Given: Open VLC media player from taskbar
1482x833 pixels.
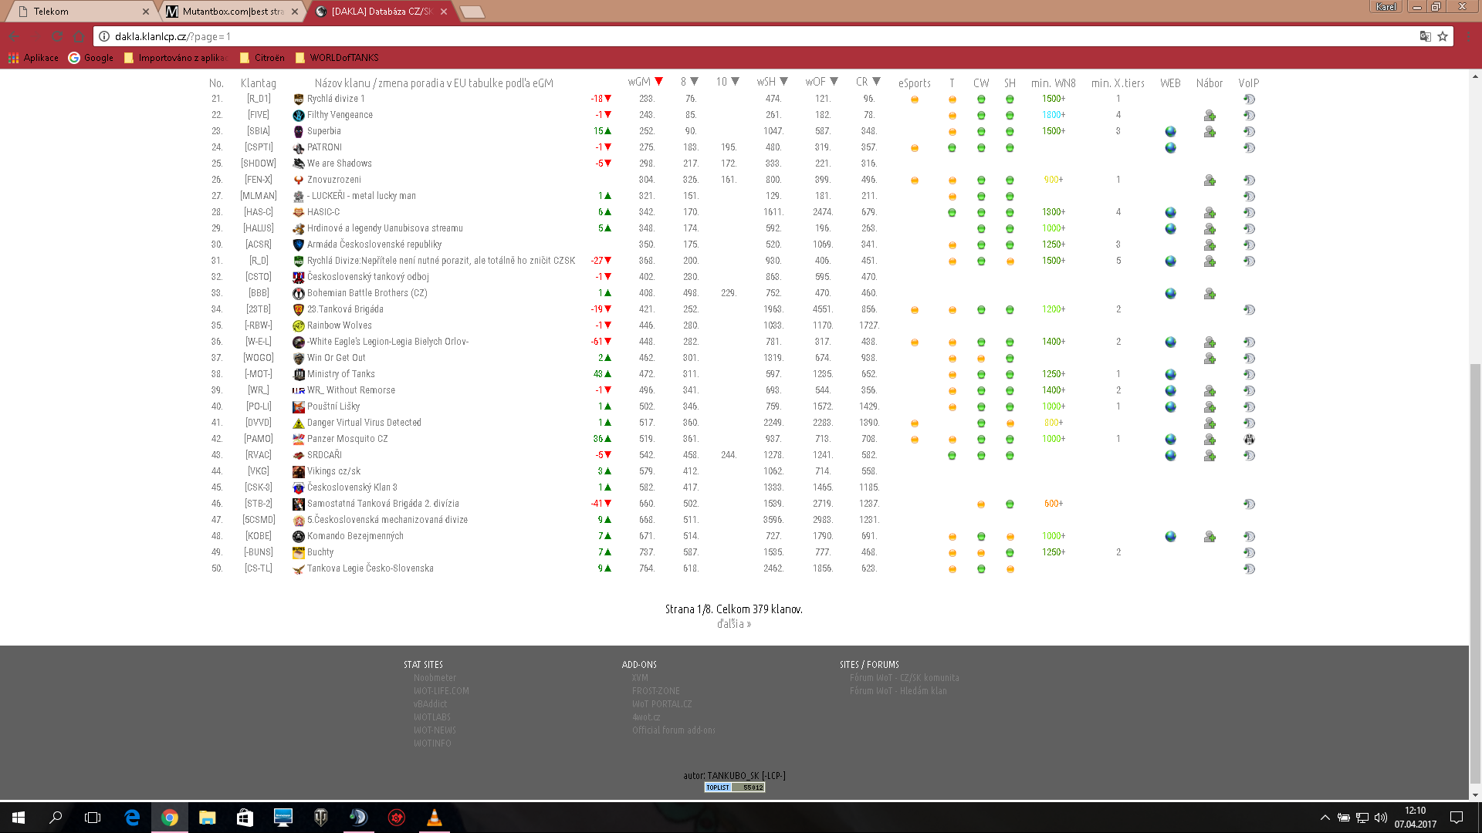Looking at the screenshot, I should click(434, 818).
